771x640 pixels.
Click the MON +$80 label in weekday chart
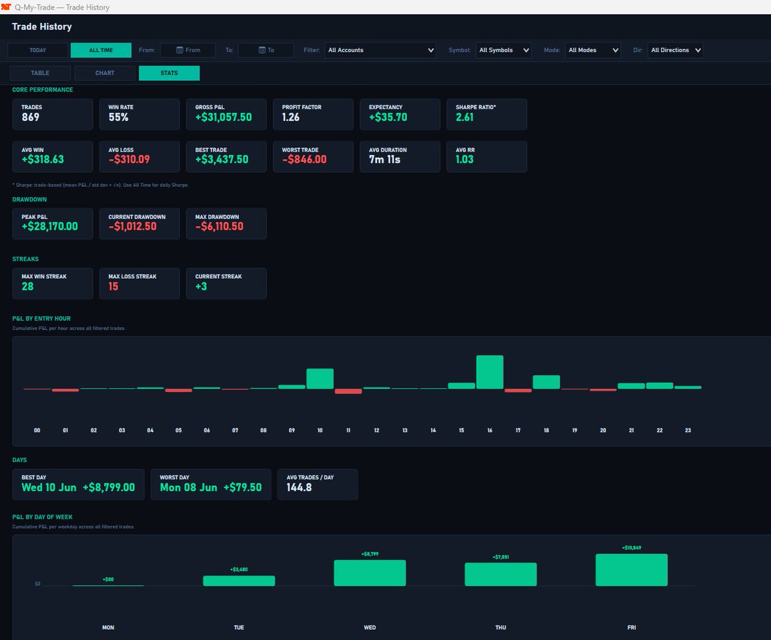[108, 580]
